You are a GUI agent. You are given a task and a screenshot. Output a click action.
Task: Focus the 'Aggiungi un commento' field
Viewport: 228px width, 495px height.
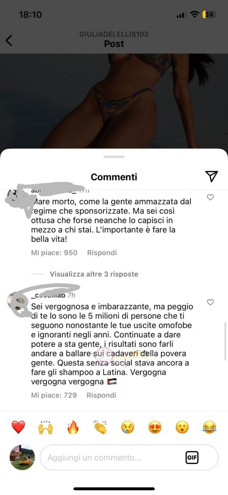pos(129,457)
